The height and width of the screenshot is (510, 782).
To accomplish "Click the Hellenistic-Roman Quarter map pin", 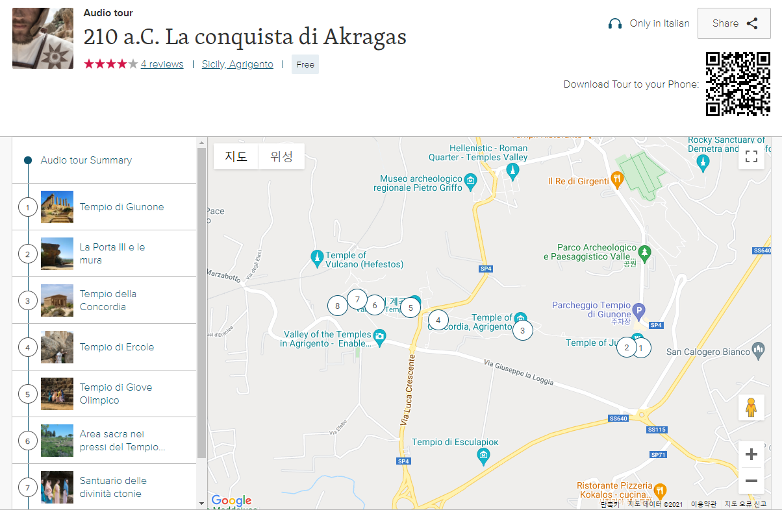I will (x=513, y=171).
